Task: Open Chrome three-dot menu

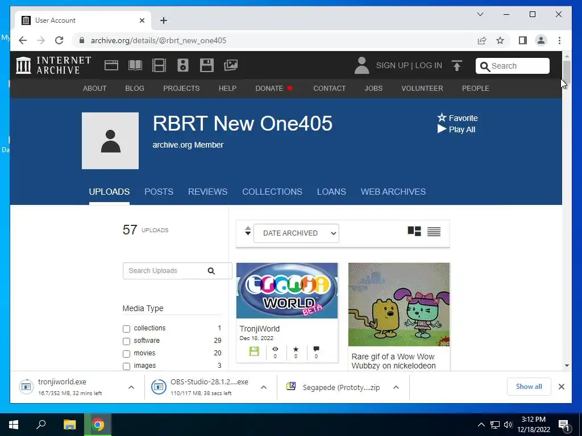Action: (x=559, y=40)
